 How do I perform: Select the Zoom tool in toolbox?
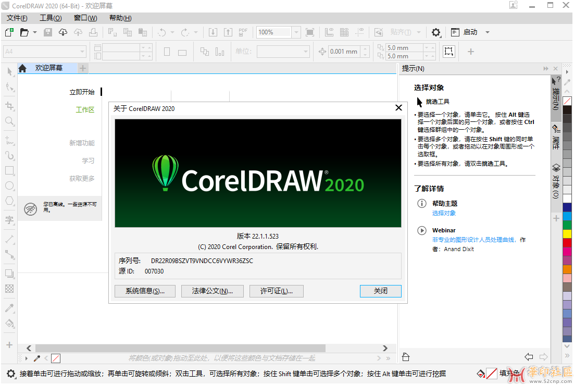pyautogui.click(x=9, y=121)
